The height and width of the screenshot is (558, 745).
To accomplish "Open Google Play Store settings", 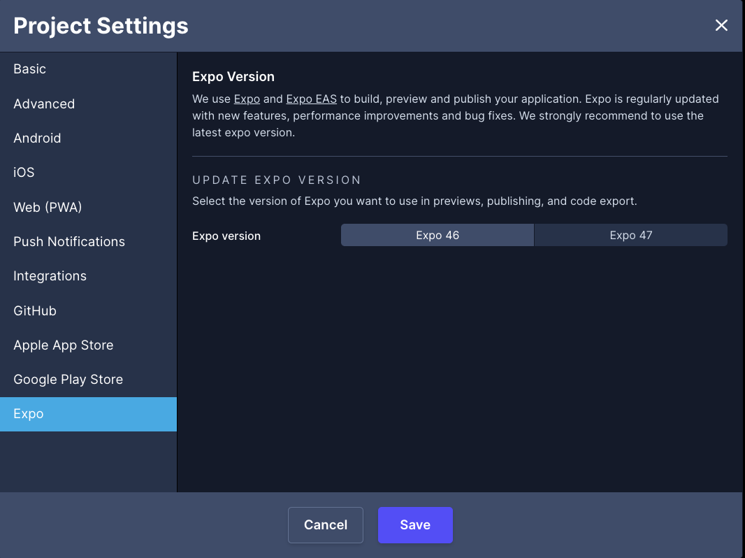I will 88,379.
